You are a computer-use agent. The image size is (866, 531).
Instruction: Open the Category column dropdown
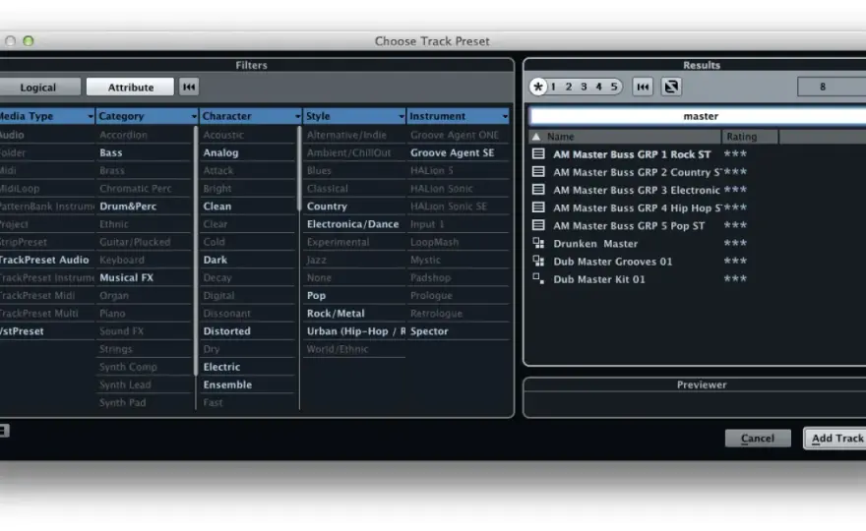click(193, 116)
